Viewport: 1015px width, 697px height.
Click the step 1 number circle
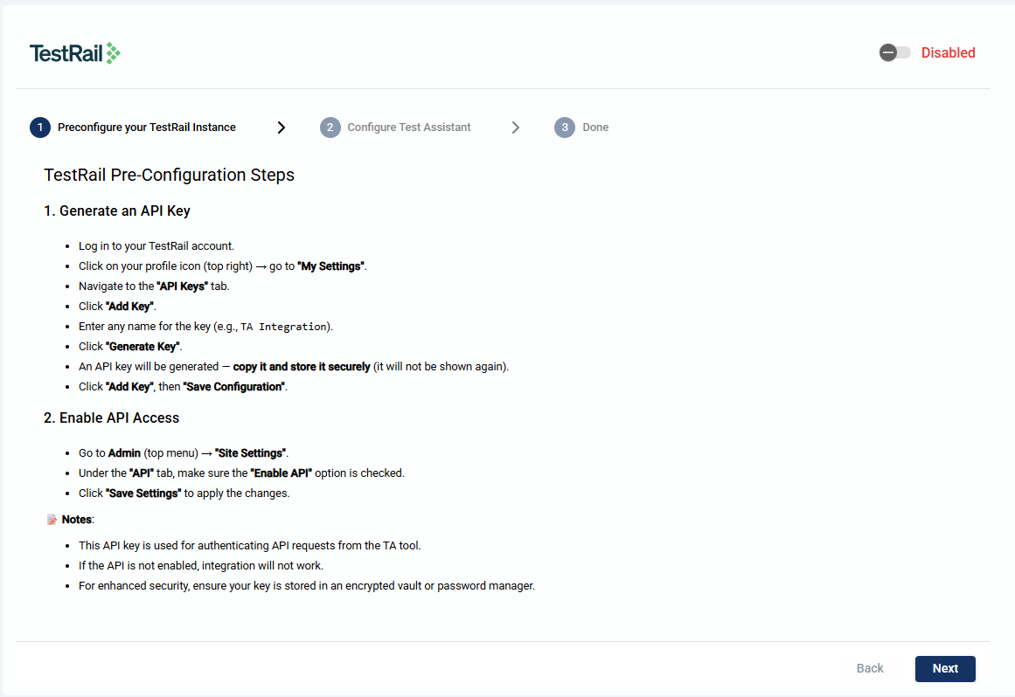pyautogui.click(x=39, y=128)
